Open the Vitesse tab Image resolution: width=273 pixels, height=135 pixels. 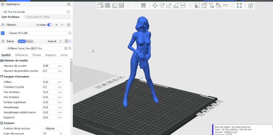[x=37, y=55]
